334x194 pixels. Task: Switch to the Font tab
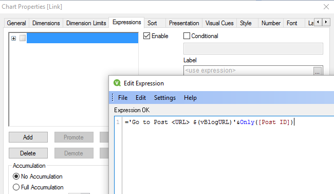point(292,23)
